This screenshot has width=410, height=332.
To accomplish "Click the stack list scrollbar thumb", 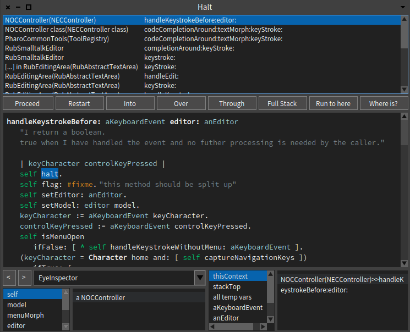I will pyautogui.click(x=404, y=35).
